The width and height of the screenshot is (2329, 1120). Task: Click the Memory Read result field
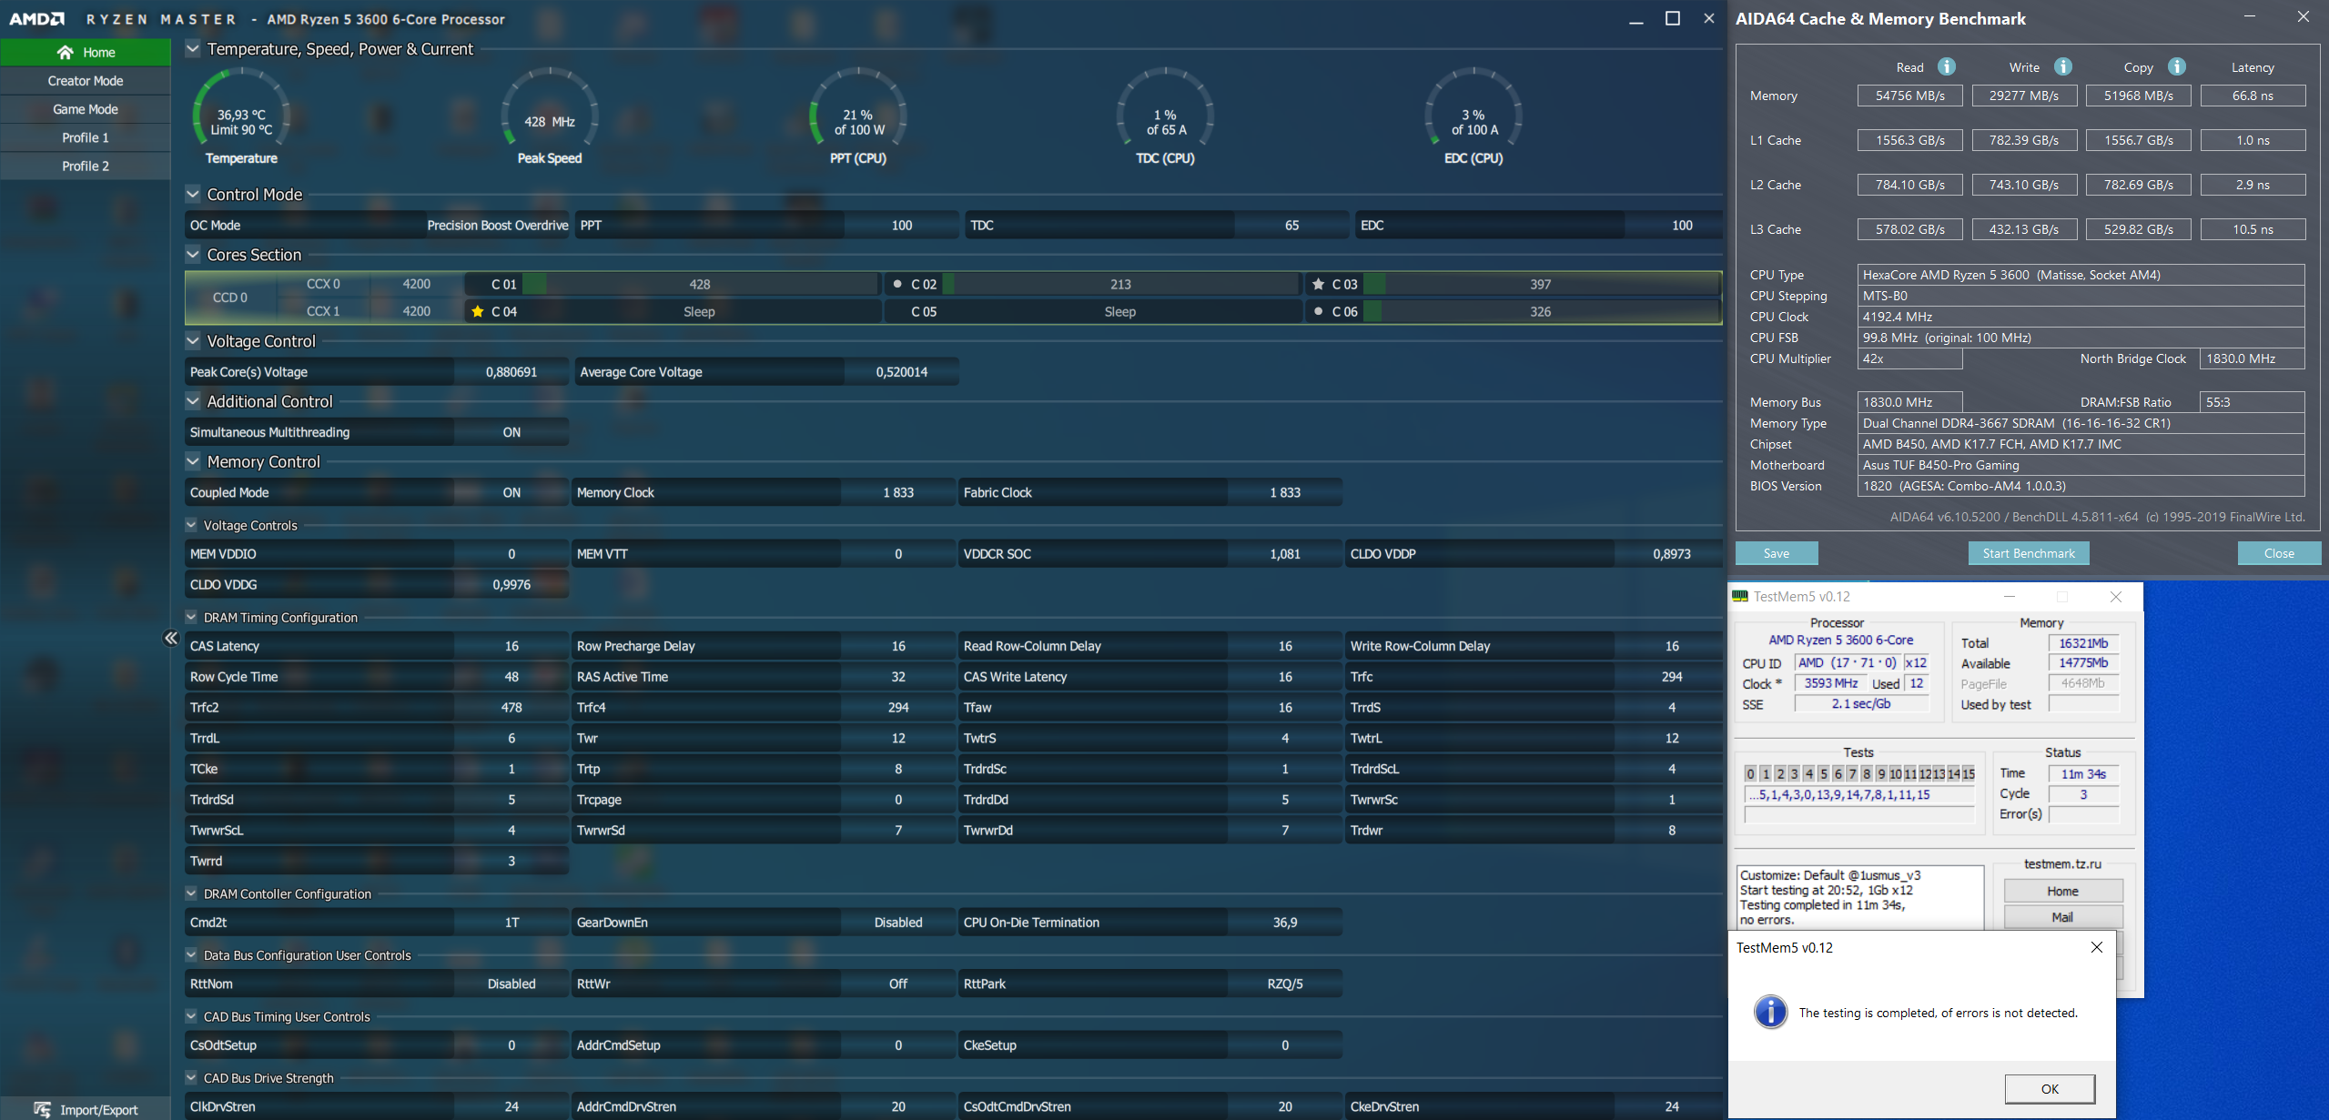[1909, 96]
